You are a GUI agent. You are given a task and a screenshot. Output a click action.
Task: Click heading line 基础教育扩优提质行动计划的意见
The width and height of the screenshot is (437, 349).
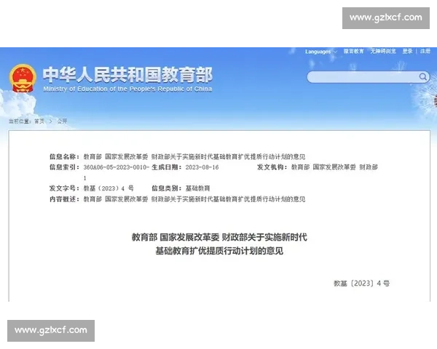click(219, 251)
